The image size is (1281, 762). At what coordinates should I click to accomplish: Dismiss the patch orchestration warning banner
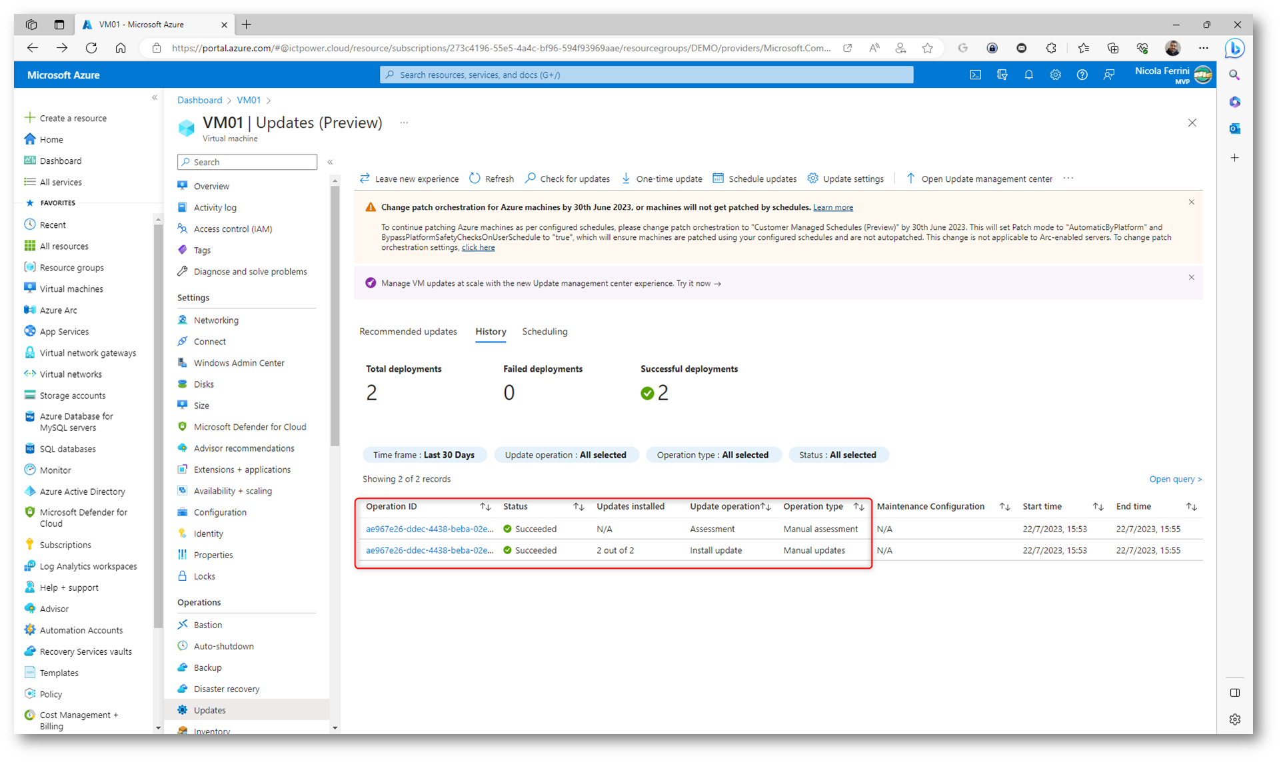[1192, 202]
